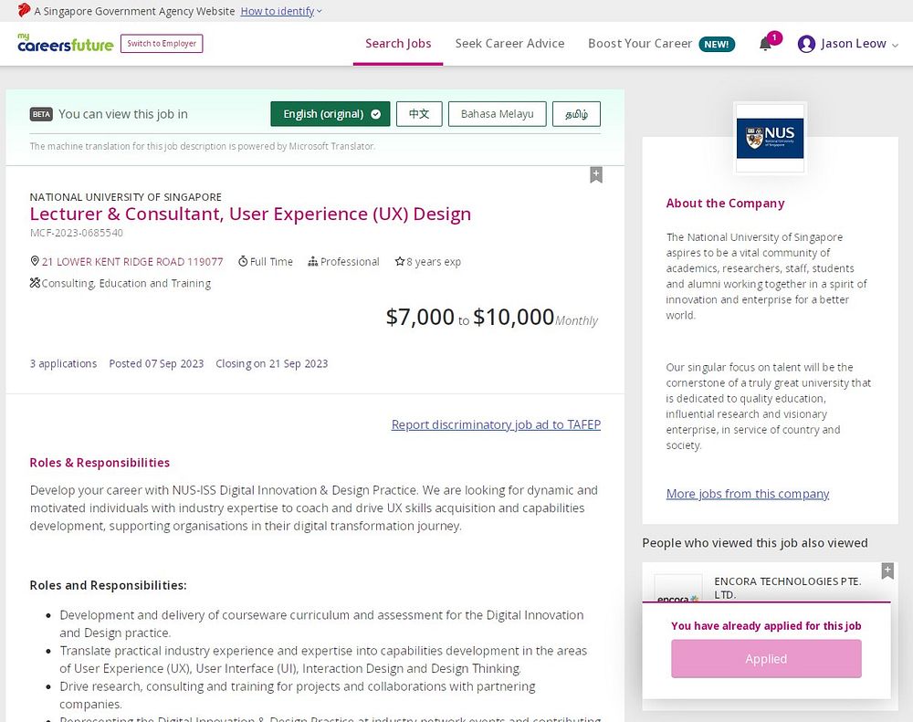The image size is (913, 722).
Task: Bookmark the Encora Technologies job card
Action: click(x=887, y=570)
